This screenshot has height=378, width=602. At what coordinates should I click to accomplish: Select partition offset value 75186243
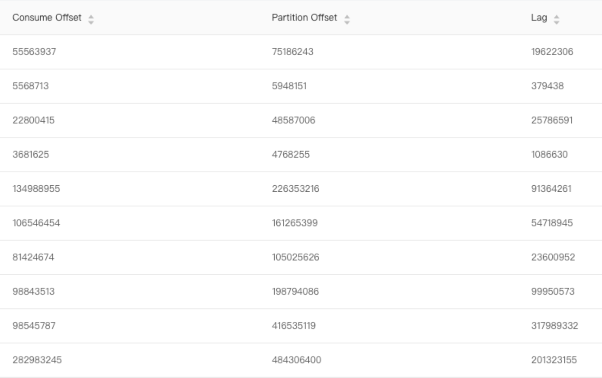click(x=293, y=52)
